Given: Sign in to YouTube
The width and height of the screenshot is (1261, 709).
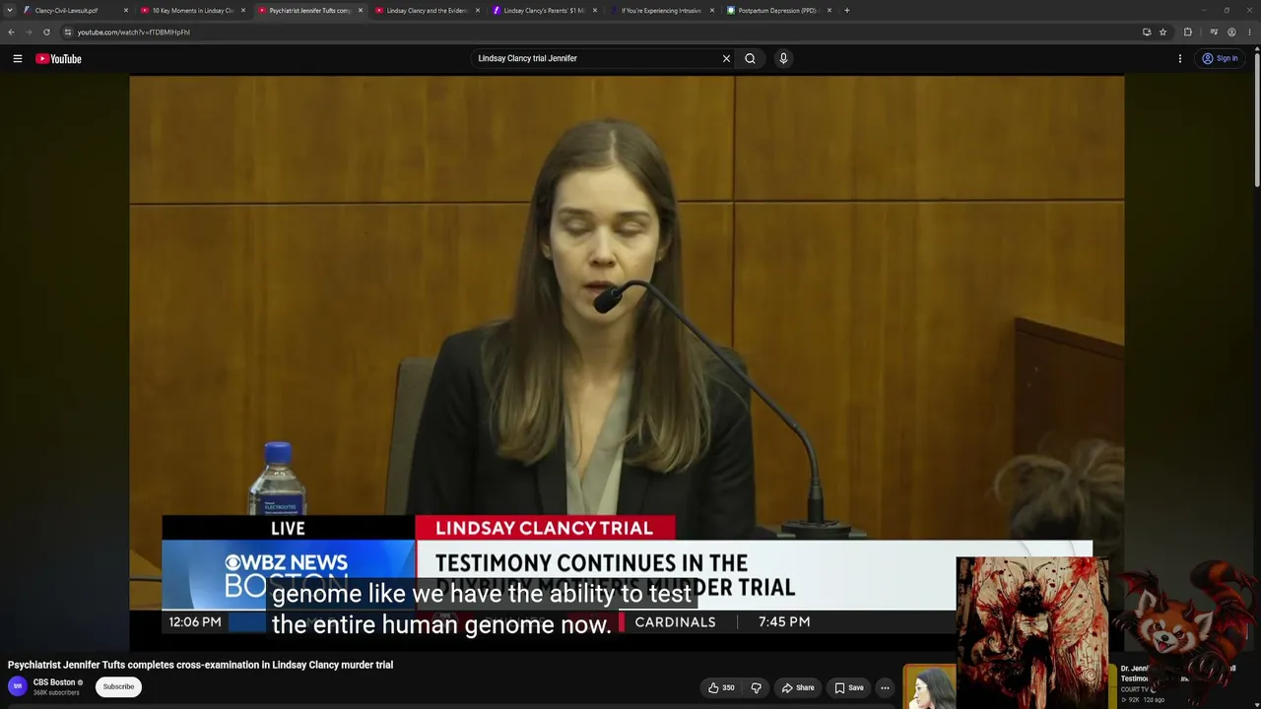Looking at the screenshot, I should point(1220,58).
